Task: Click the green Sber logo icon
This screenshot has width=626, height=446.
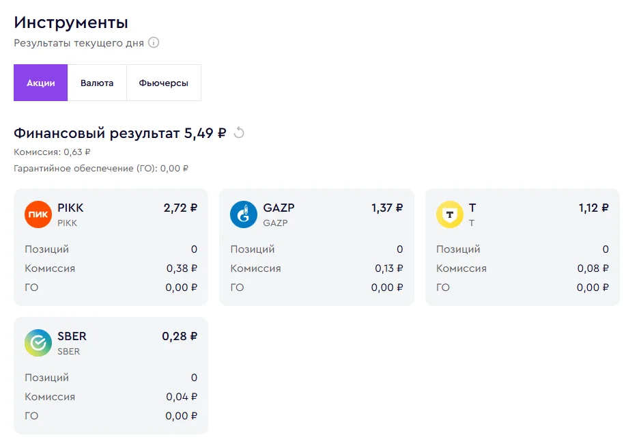Action: pos(38,343)
